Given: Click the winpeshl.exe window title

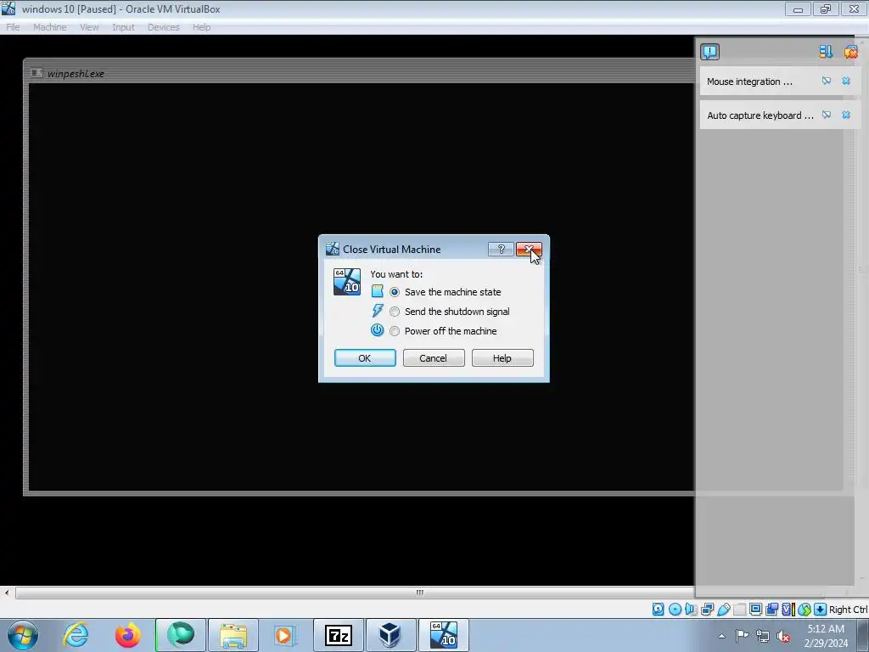Looking at the screenshot, I should [76, 73].
